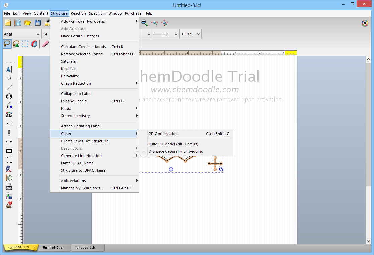Select the Kekulize menu entry
Image resolution: width=374 pixels, height=255 pixels.
coord(95,69)
